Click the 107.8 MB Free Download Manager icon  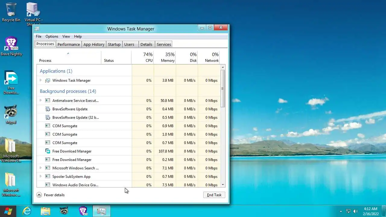pos(47,151)
